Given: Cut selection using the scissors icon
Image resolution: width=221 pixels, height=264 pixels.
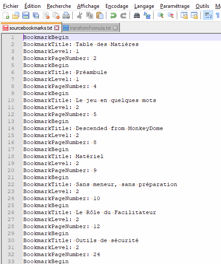Looking at the screenshot, I should 80,15.
